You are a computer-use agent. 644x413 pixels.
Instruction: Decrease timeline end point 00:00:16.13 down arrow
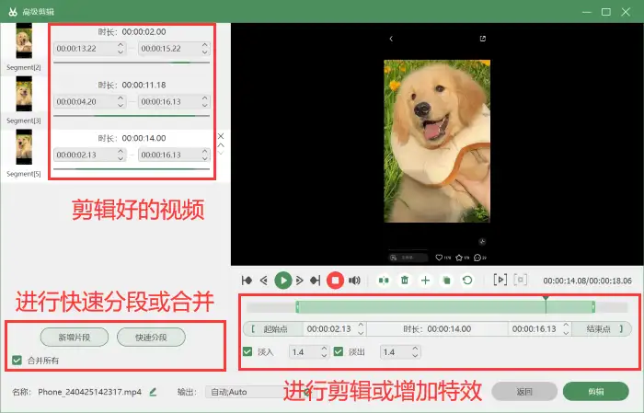[x=566, y=333]
